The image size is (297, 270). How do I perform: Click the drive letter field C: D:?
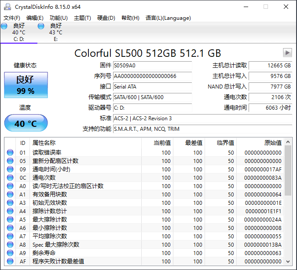click(153, 108)
